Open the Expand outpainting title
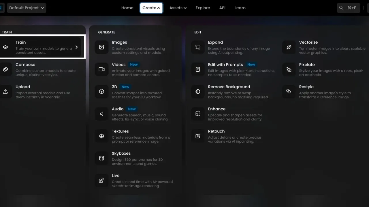This screenshot has width=369, height=207. tap(215, 42)
